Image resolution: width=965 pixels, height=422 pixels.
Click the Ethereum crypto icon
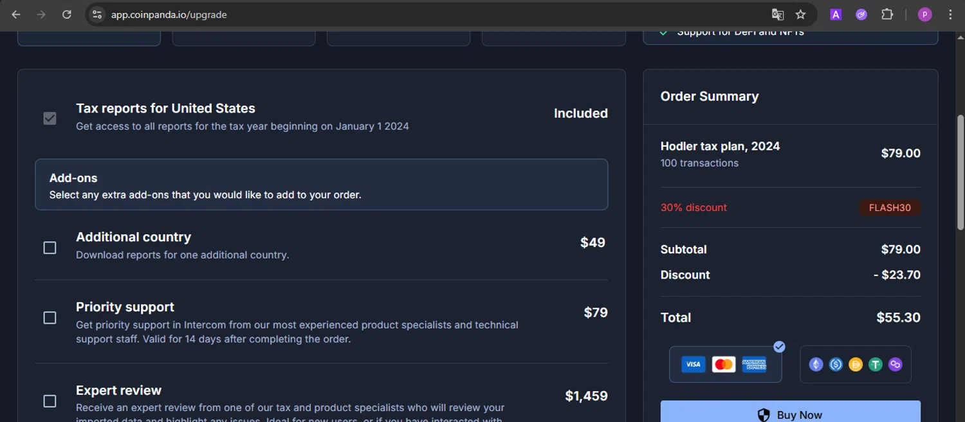pos(816,365)
